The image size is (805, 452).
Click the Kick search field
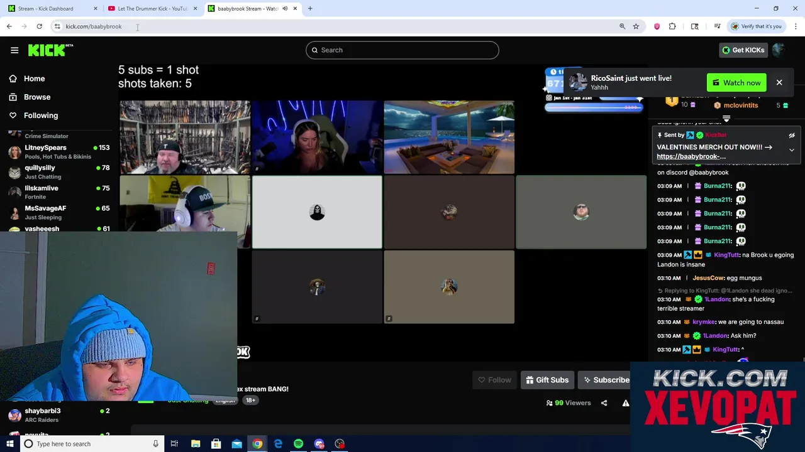pyautogui.click(x=402, y=50)
